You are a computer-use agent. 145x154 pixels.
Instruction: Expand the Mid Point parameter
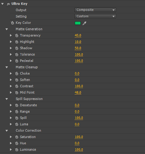tap(11, 92)
